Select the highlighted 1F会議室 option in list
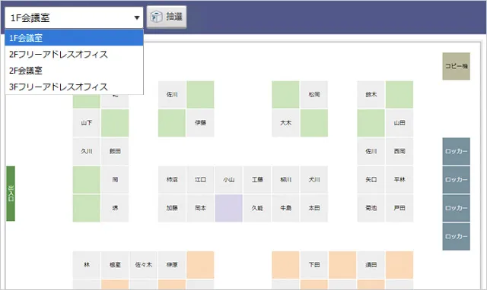 point(74,38)
